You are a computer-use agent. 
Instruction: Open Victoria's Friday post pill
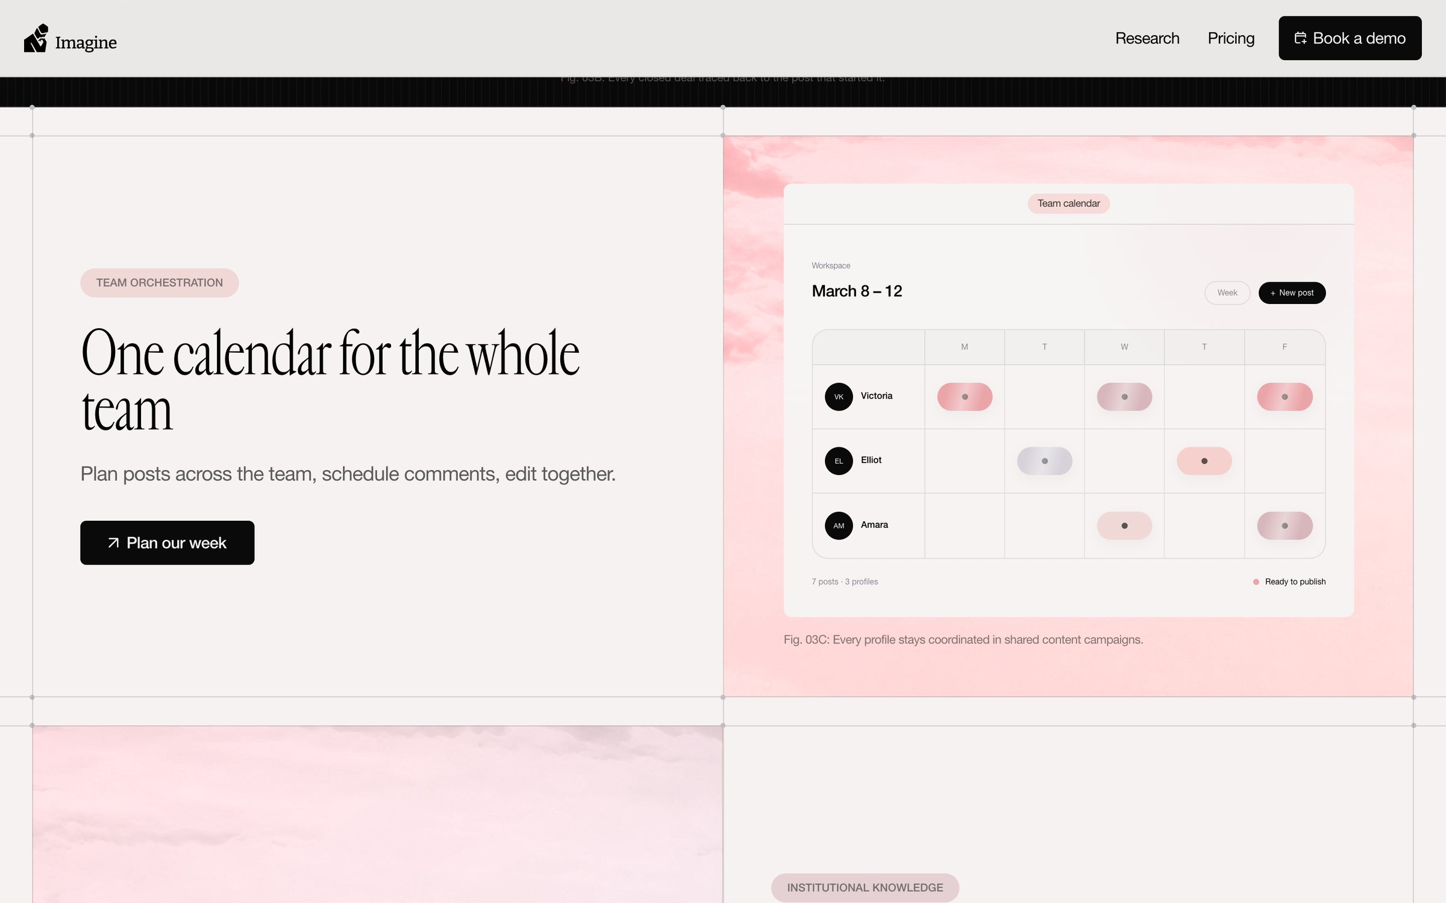[x=1285, y=397]
